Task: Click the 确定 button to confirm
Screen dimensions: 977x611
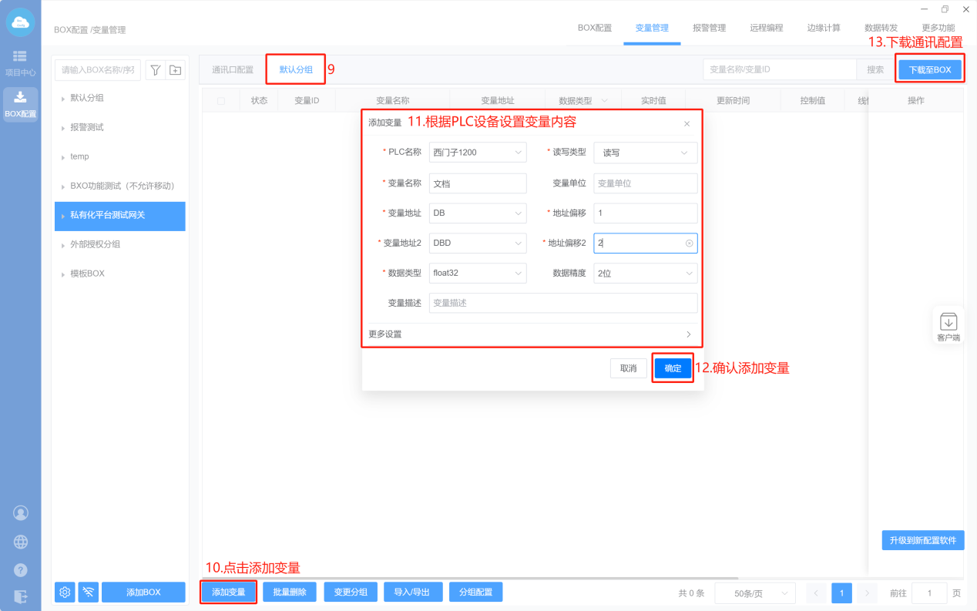Action: point(673,368)
